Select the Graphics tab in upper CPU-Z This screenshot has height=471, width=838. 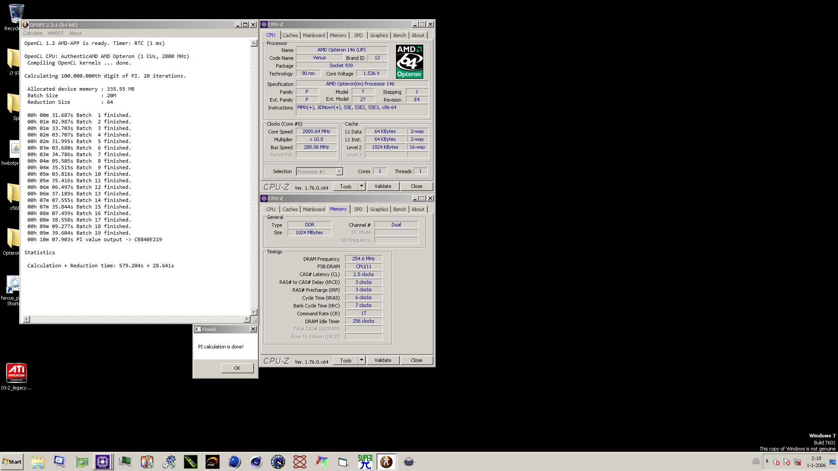[379, 35]
